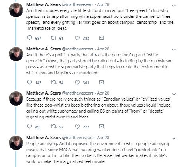
Task: Send the 'free speech' club tweet via message
Action: pyautogui.click(x=101, y=38)
